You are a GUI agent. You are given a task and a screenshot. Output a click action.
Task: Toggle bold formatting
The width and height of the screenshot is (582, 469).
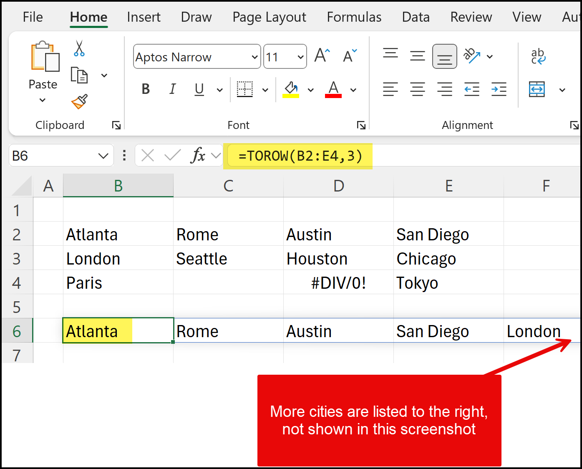[145, 88]
